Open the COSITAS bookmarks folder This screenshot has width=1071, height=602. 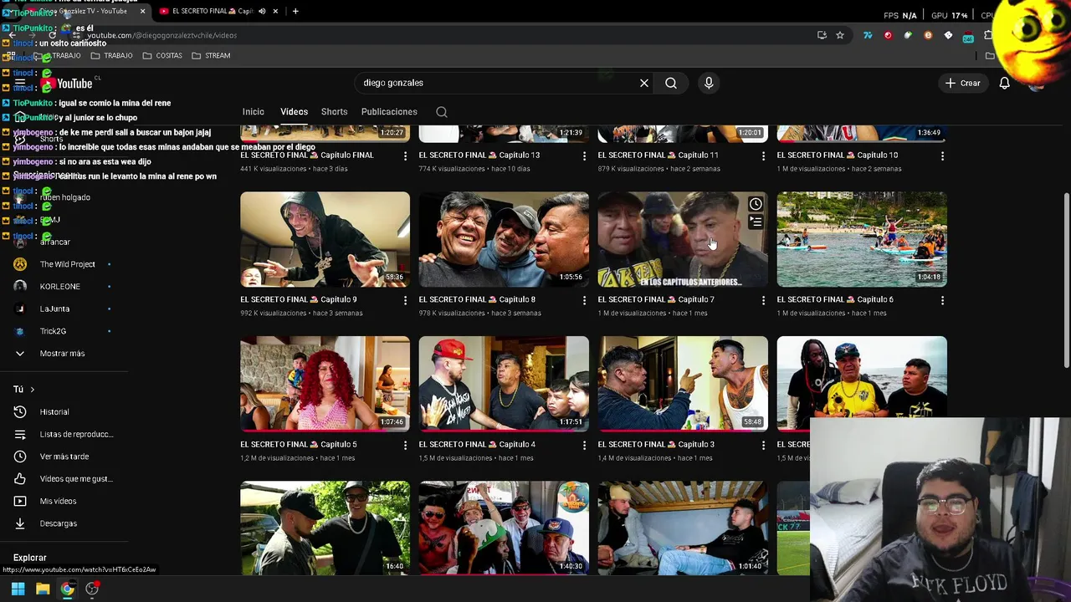coord(162,55)
